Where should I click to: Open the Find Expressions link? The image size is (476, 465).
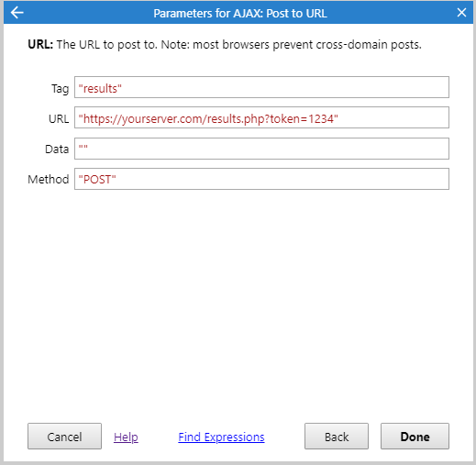click(x=221, y=437)
